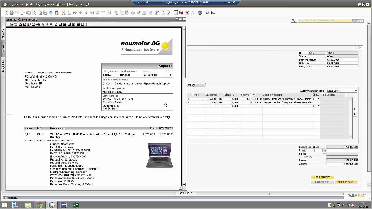Toggle the Rundung checkbox
Viewport: 372px width, 209px height.
[301, 157]
